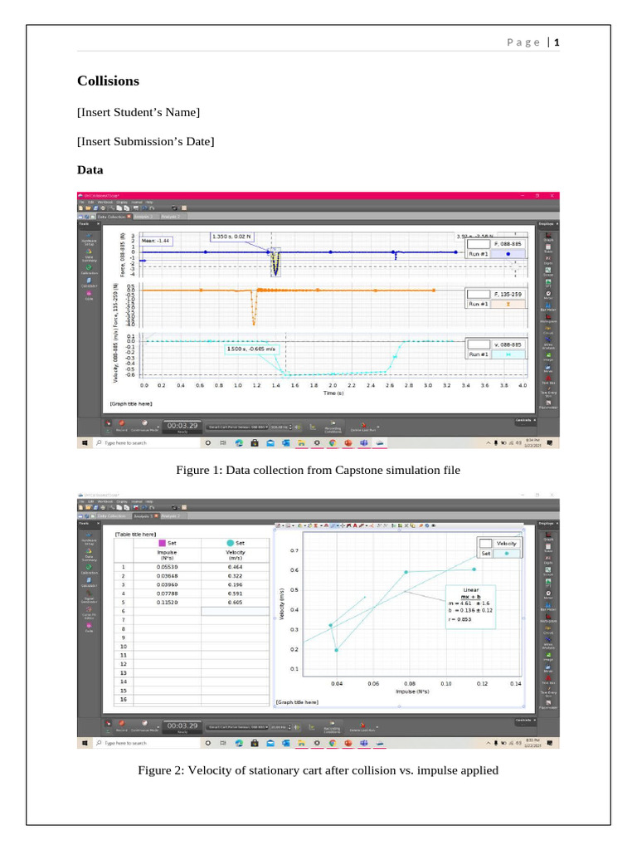Click Delete Last Run in Figure 2

[364, 726]
